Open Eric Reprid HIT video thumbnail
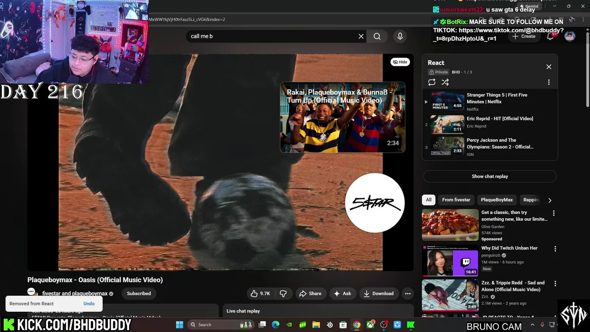Viewport: 590px width, 332px height. (x=447, y=124)
